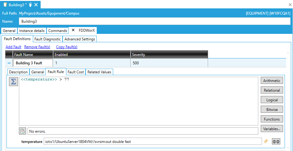Open the Fault Cost tab
This screenshot has height=151, width=293.
76,72
